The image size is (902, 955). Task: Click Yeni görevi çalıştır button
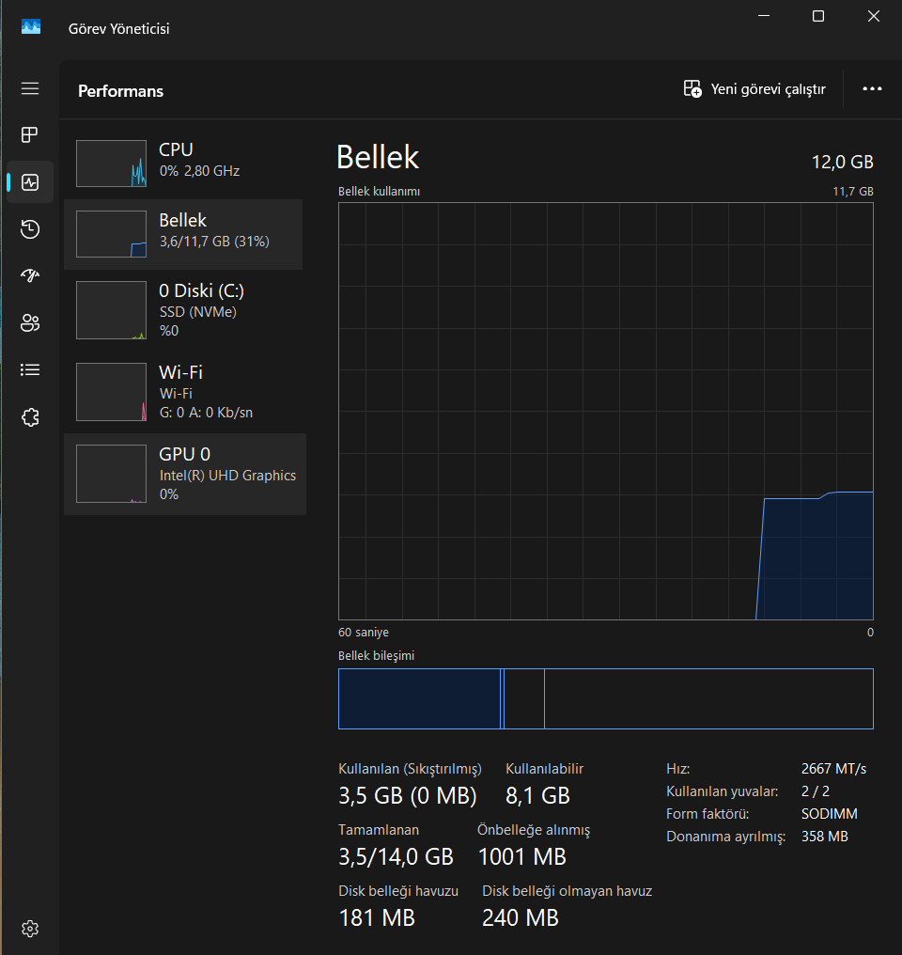(x=754, y=89)
